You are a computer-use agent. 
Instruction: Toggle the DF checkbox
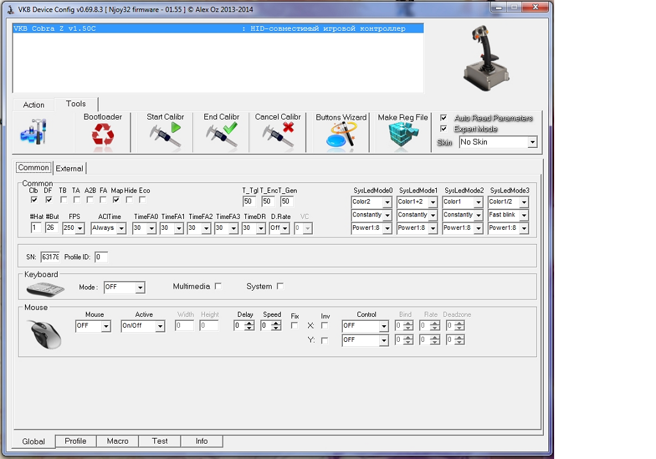(x=49, y=200)
